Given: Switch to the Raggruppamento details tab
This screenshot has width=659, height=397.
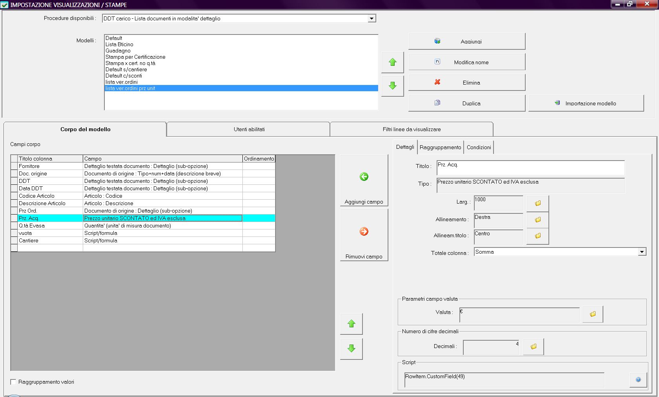Looking at the screenshot, I should [x=440, y=147].
